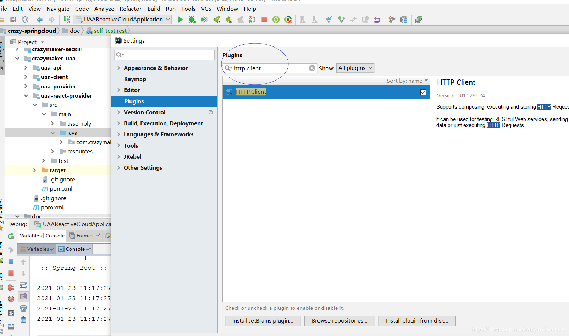Open the Help menu
Viewport: 569px width, 336px height.
250,9
